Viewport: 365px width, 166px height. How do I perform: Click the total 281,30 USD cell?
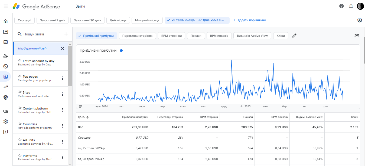133,127
